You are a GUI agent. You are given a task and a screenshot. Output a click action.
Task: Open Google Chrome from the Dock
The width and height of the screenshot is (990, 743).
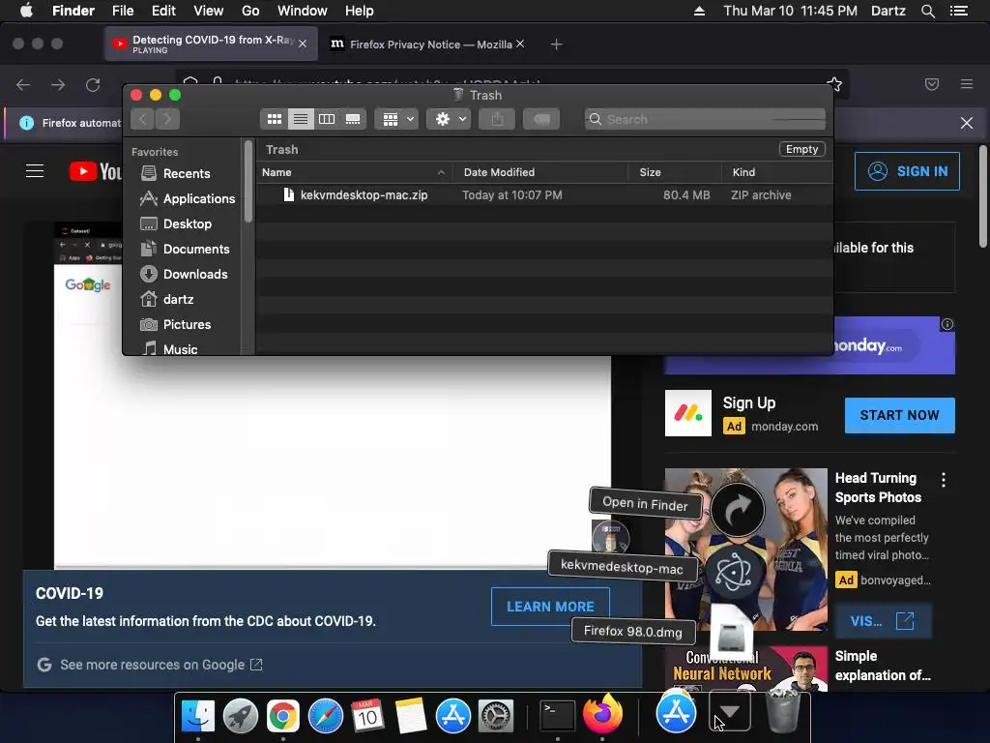[283, 716]
